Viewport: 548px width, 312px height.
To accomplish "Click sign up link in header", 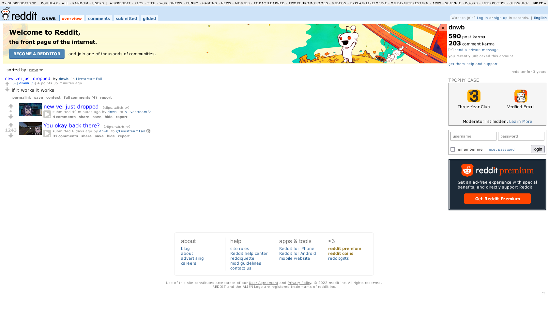I will pyautogui.click(x=501, y=18).
